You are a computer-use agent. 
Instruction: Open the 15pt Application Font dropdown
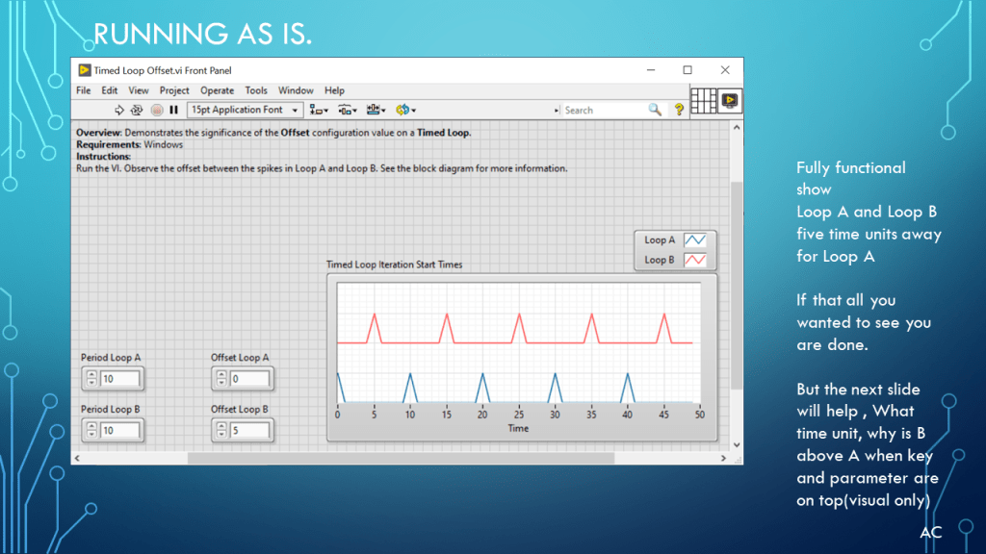point(246,110)
